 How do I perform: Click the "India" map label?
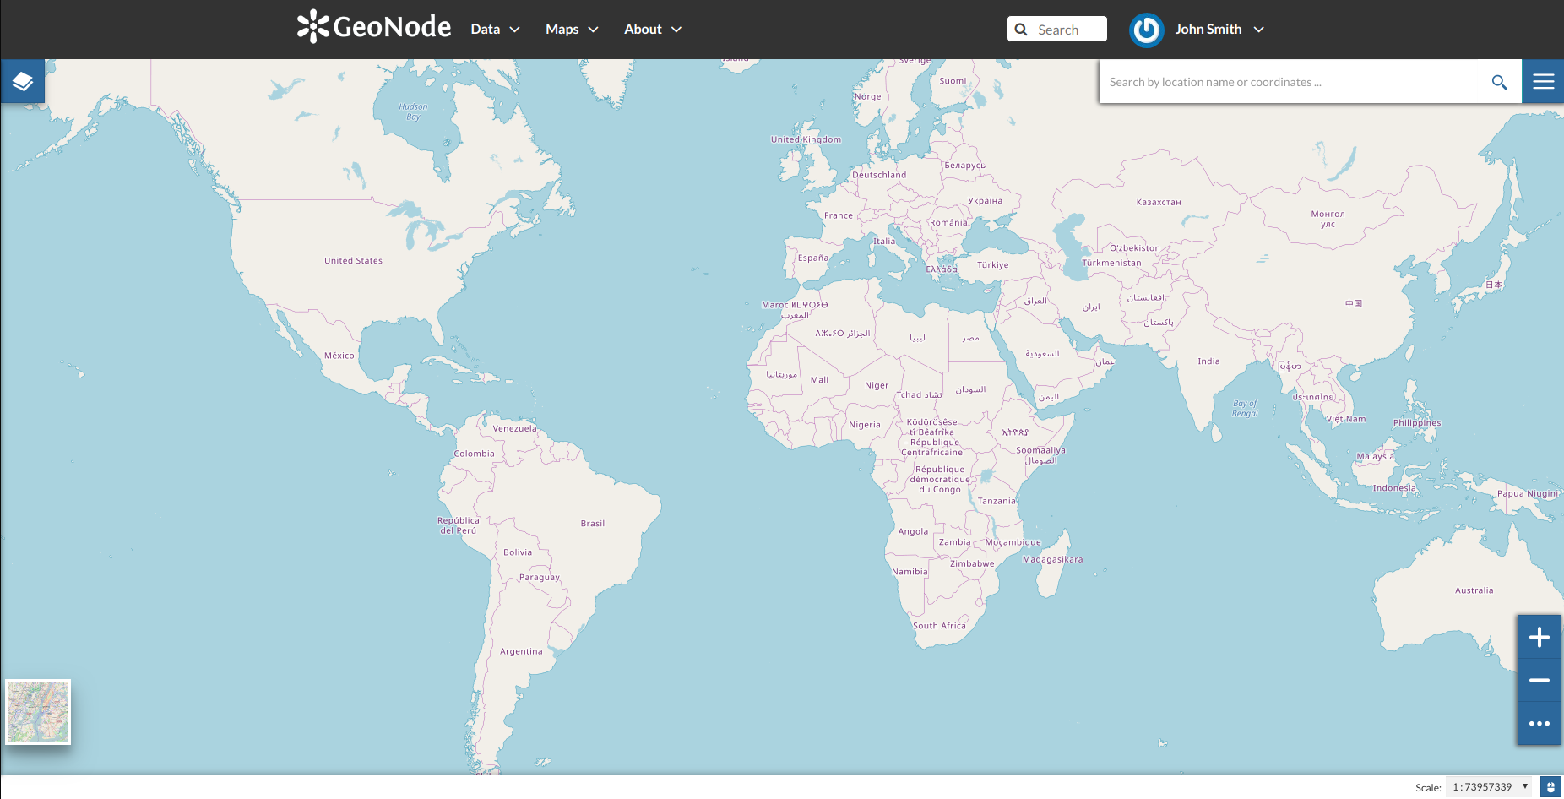pyautogui.click(x=1208, y=361)
